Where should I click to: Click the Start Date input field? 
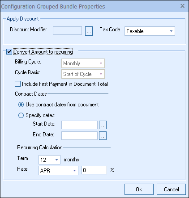[x=79, y=125]
